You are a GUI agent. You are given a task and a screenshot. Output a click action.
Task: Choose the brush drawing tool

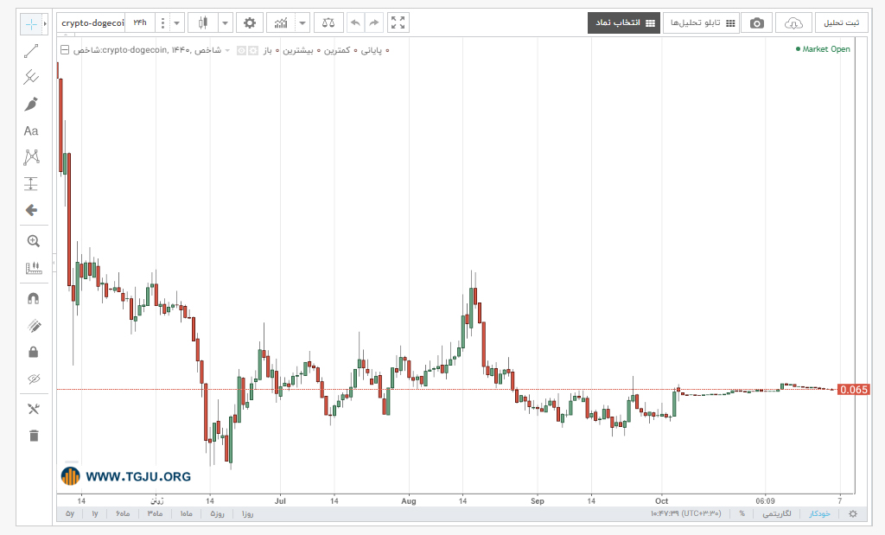pos(31,104)
